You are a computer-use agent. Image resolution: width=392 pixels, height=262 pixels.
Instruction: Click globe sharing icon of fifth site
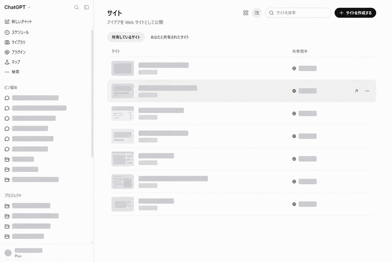click(294, 159)
